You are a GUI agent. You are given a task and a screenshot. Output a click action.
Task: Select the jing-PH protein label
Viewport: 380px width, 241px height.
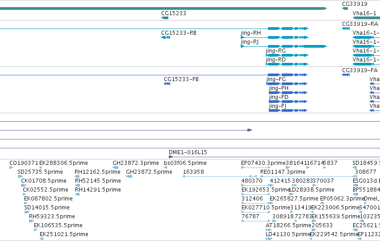tap(279, 88)
